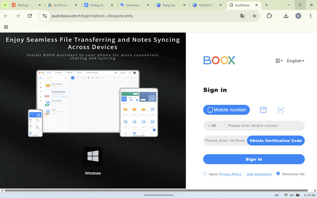Switch to the Trang chủ tab
Image resolution: width=317 pixels, height=198 pixels.
(x=169, y=5)
